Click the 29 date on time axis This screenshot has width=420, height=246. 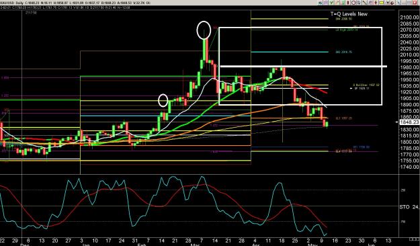[15, 241]
